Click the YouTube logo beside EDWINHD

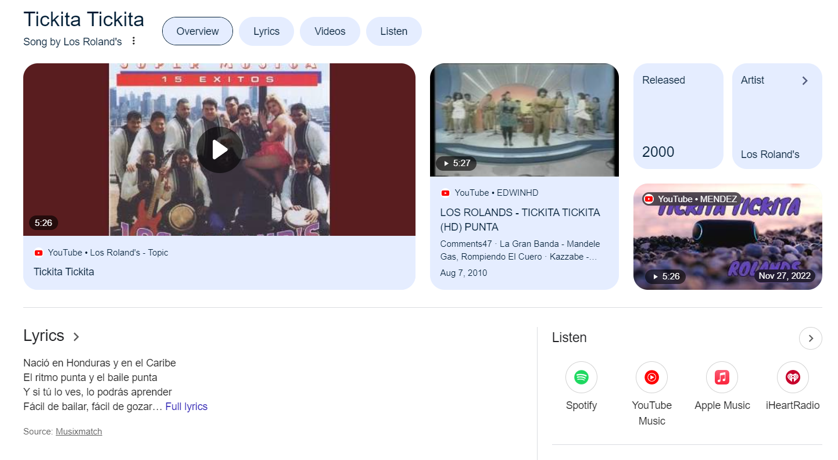tap(445, 193)
